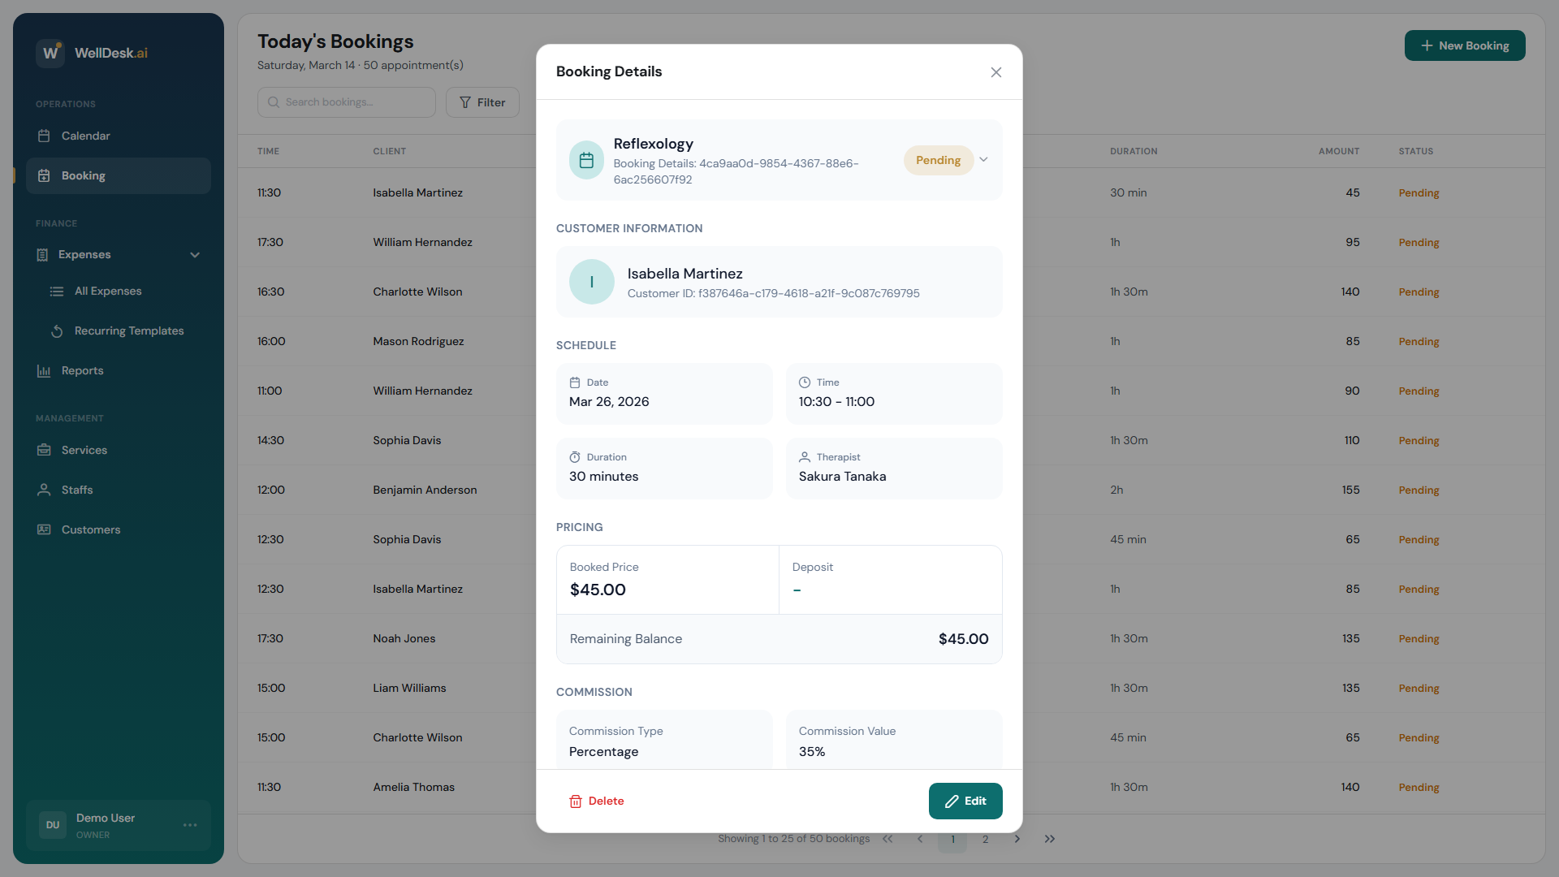Click the Edit button in Booking Details
Image resolution: width=1559 pixels, height=877 pixels.
pyautogui.click(x=965, y=801)
